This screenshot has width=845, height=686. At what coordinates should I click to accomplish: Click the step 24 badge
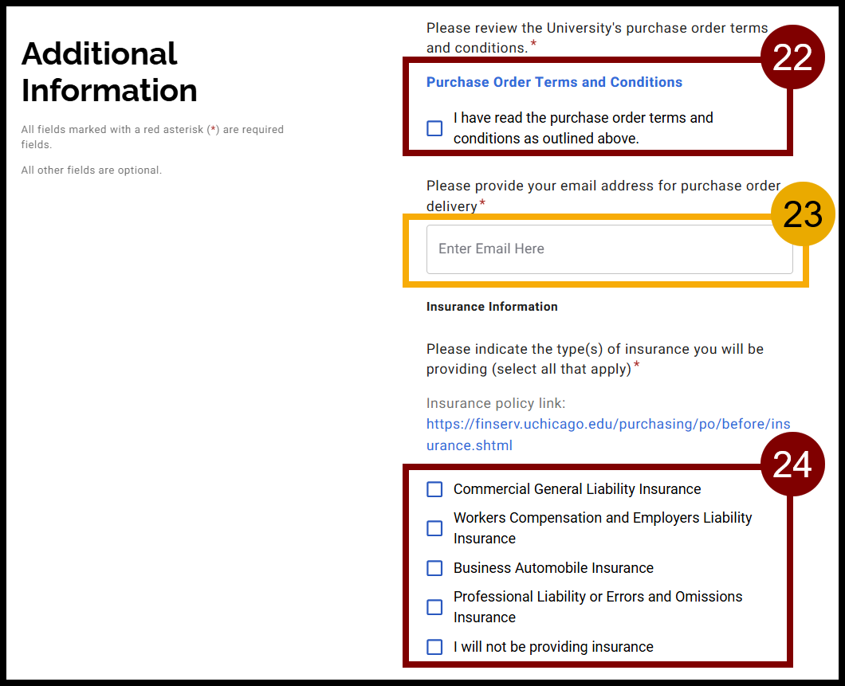tap(793, 463)
